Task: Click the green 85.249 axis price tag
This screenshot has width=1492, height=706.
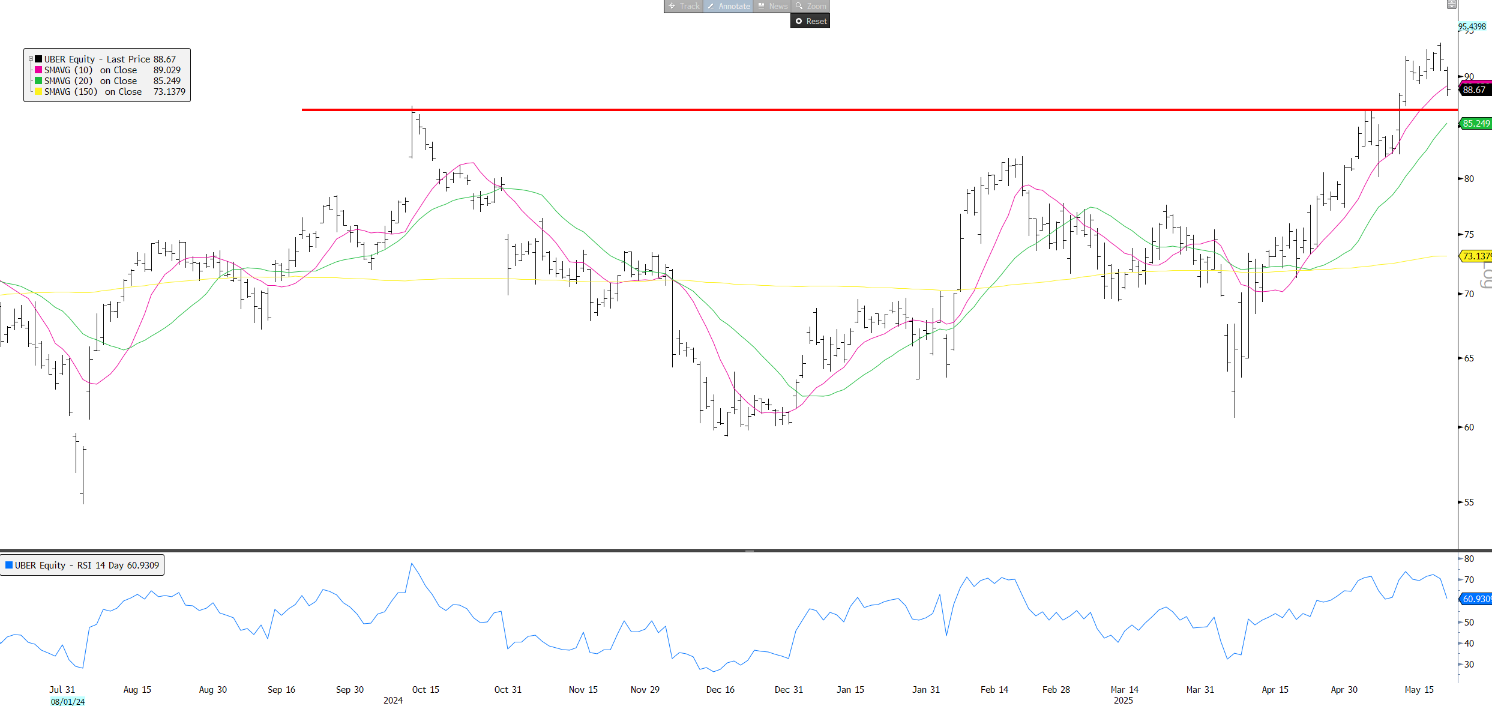Action: point(1476,124)
